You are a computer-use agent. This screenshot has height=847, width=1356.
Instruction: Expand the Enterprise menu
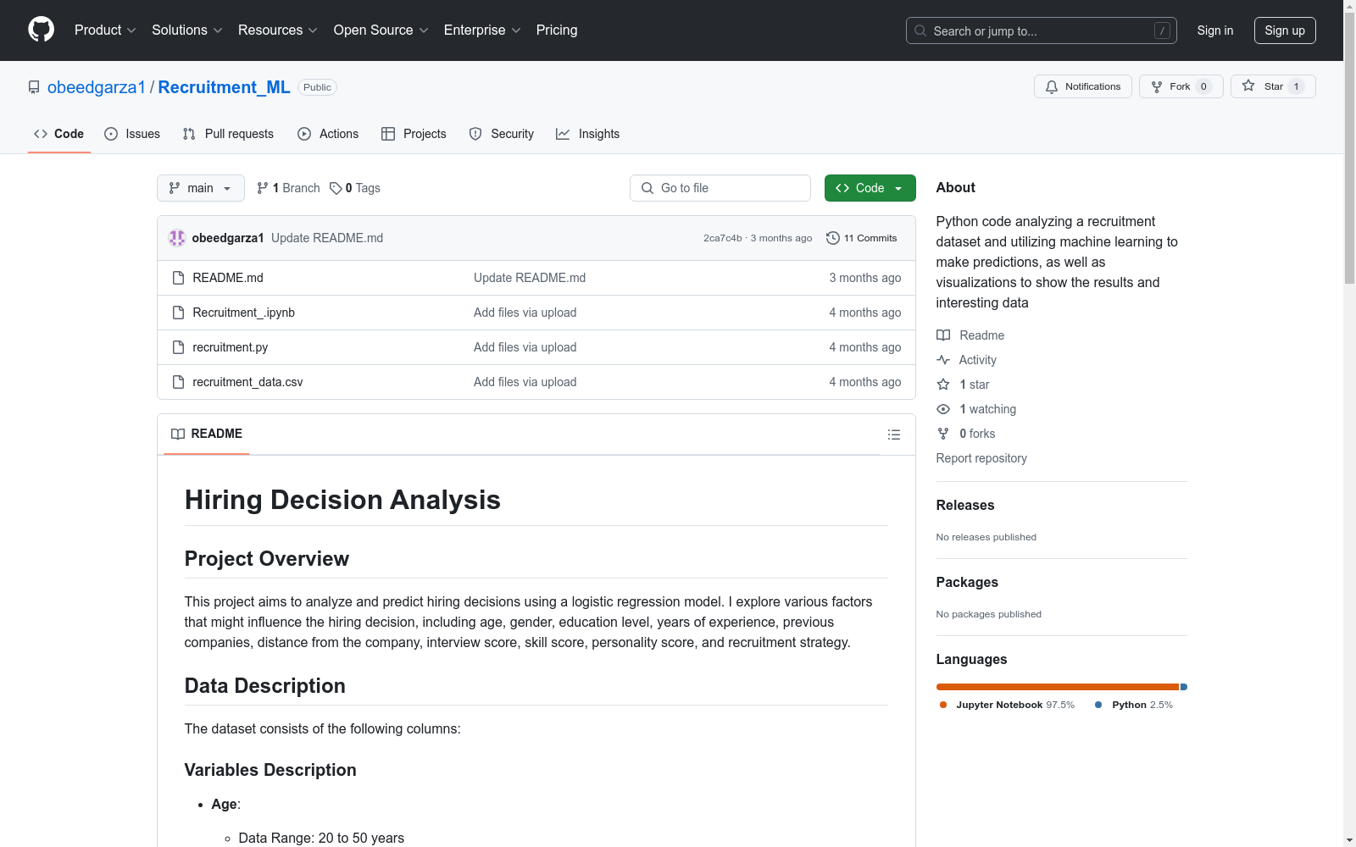pyautogui.click(x=481, y=30)
